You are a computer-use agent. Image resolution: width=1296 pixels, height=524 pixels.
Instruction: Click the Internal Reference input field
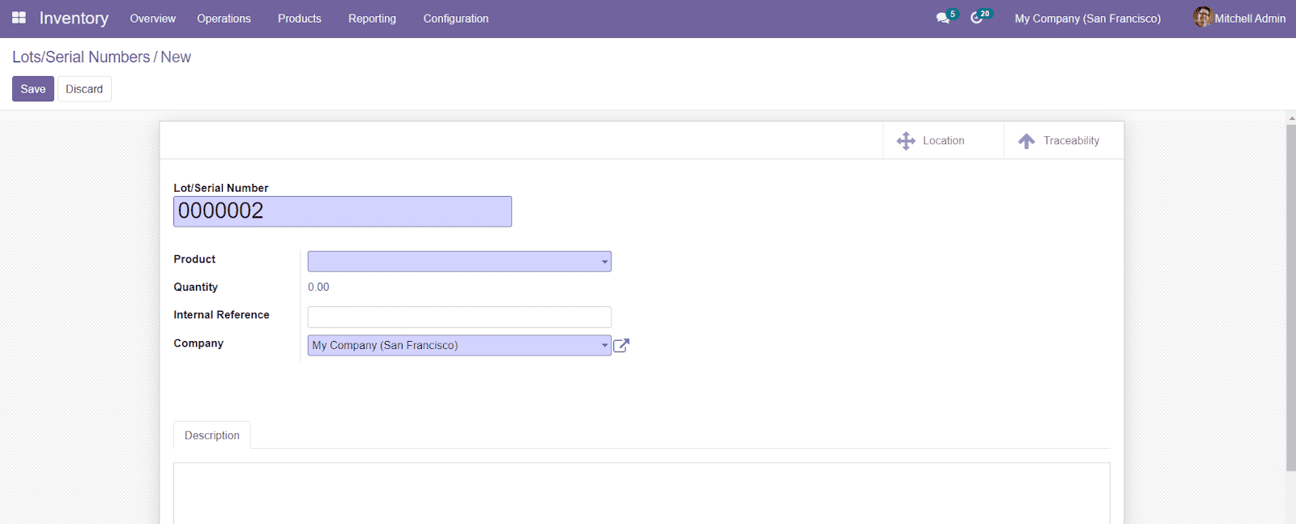pos(459,317)
